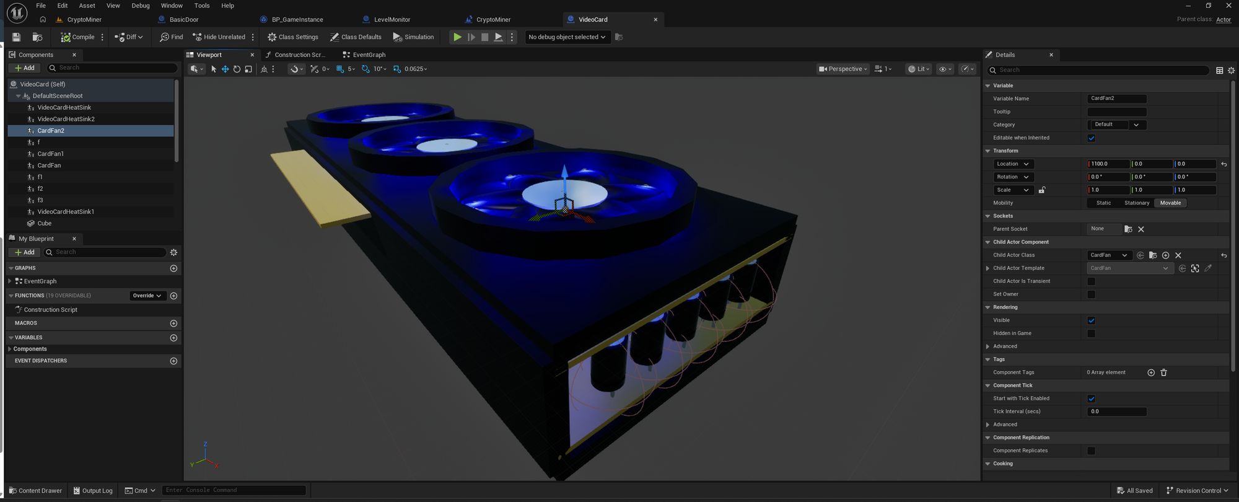Switch to the EventGraph tab
1239x502 pixels.
pos(364,55)
